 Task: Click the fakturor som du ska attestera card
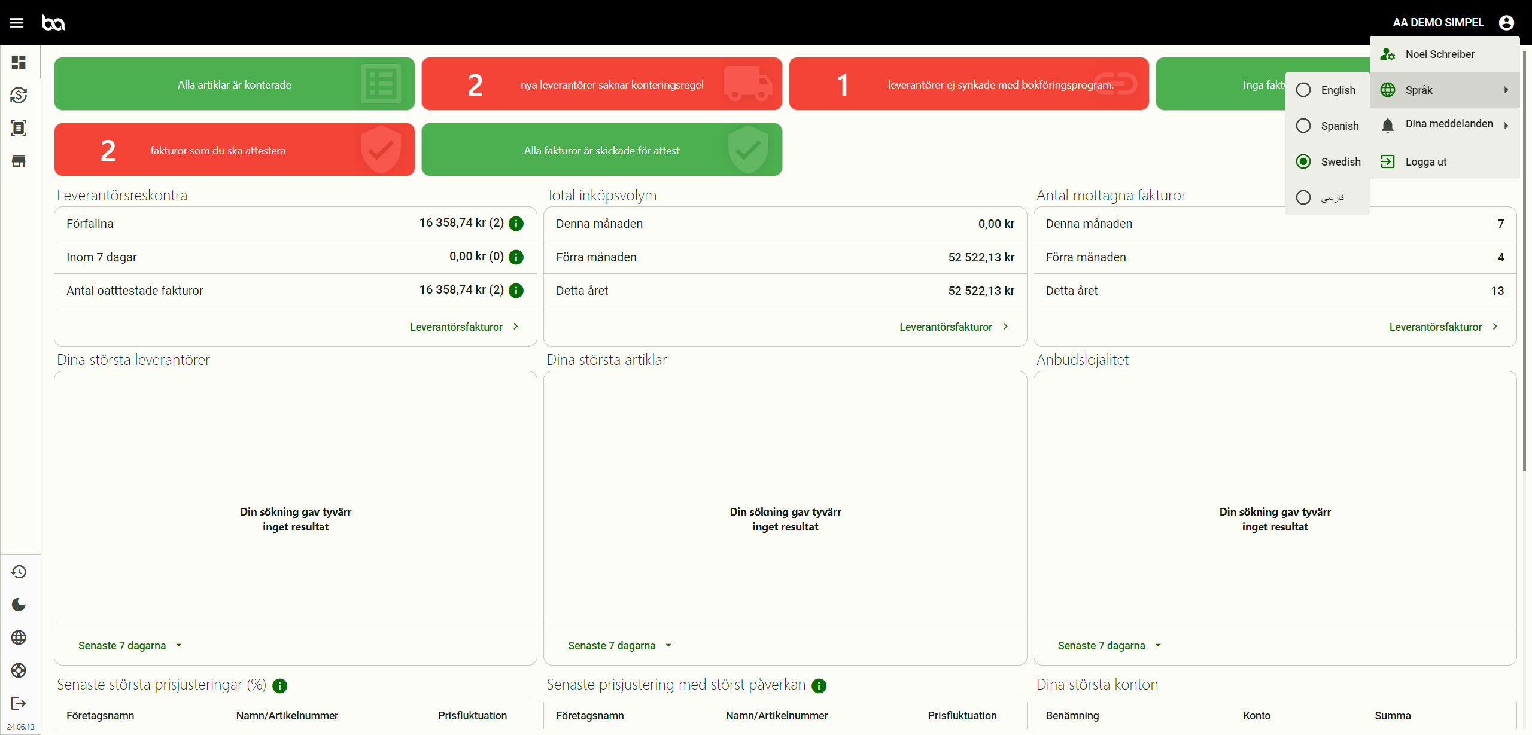click(x=234, y=150)
